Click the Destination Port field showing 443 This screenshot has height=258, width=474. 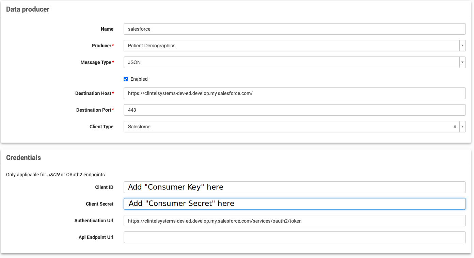[294, 110]
